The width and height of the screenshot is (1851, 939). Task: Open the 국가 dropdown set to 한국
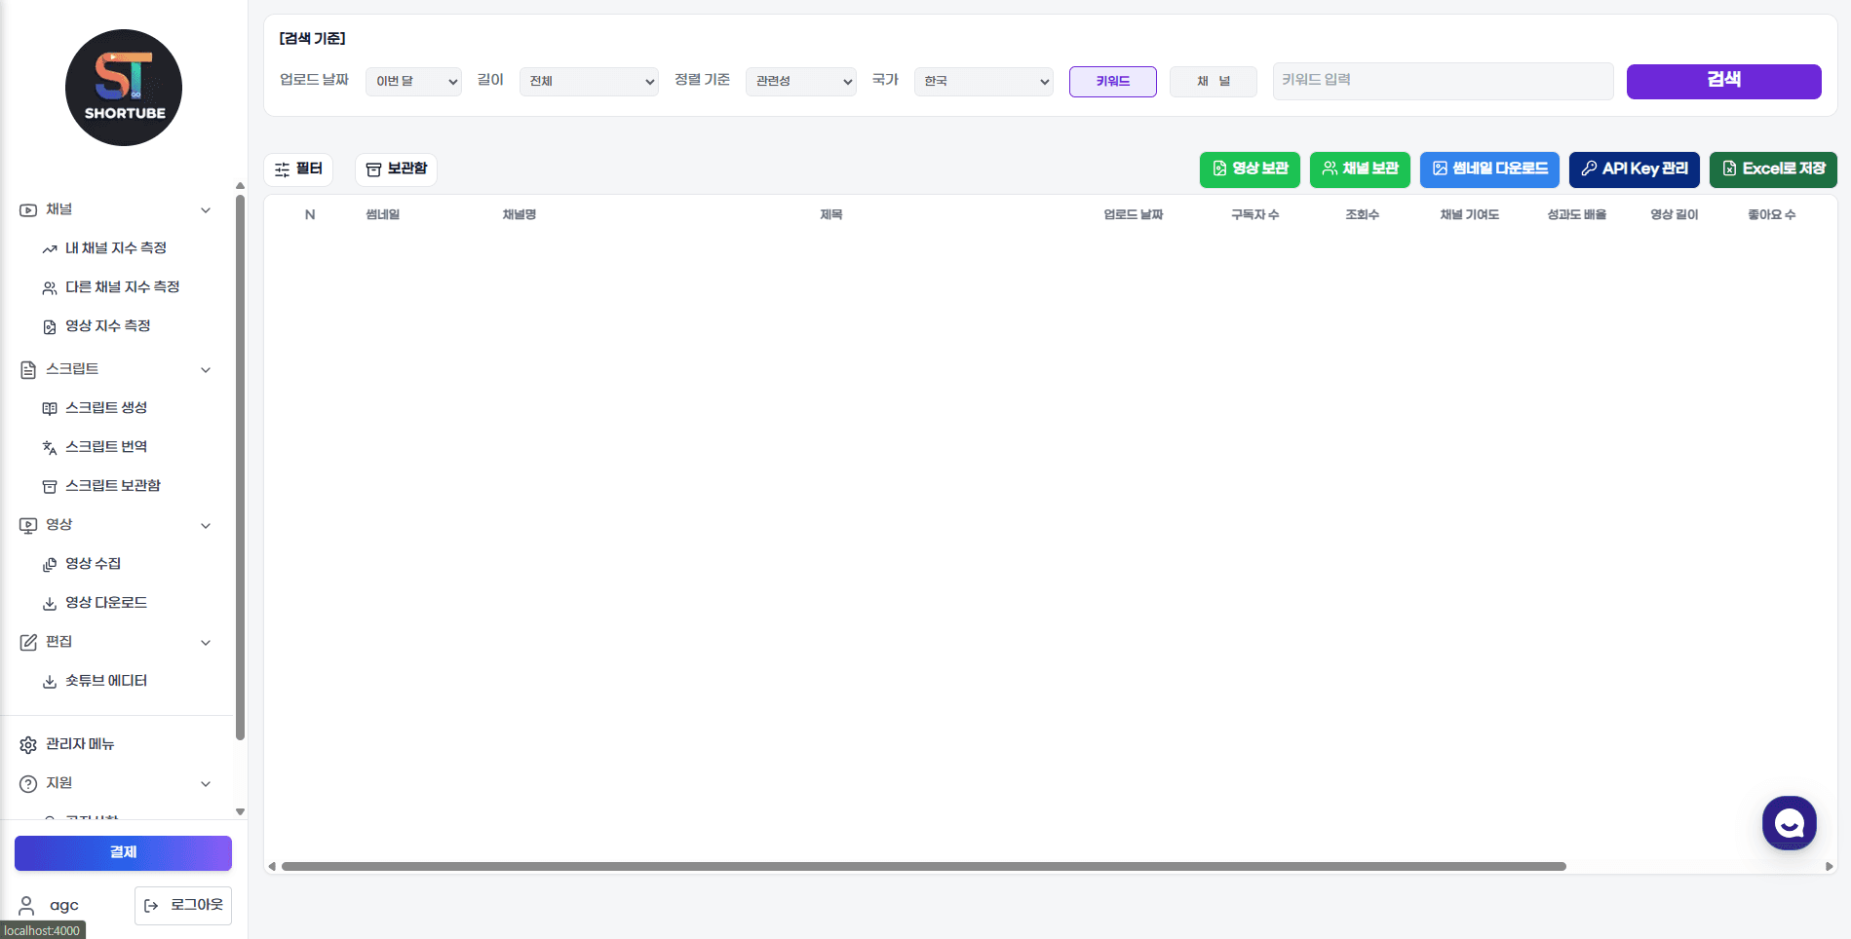pyautogui.click(x=983, y=82)
